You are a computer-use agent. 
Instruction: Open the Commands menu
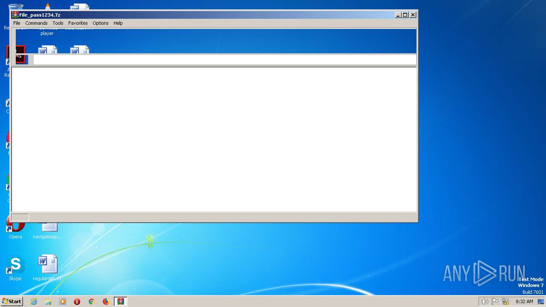click(x=36, y=23)
